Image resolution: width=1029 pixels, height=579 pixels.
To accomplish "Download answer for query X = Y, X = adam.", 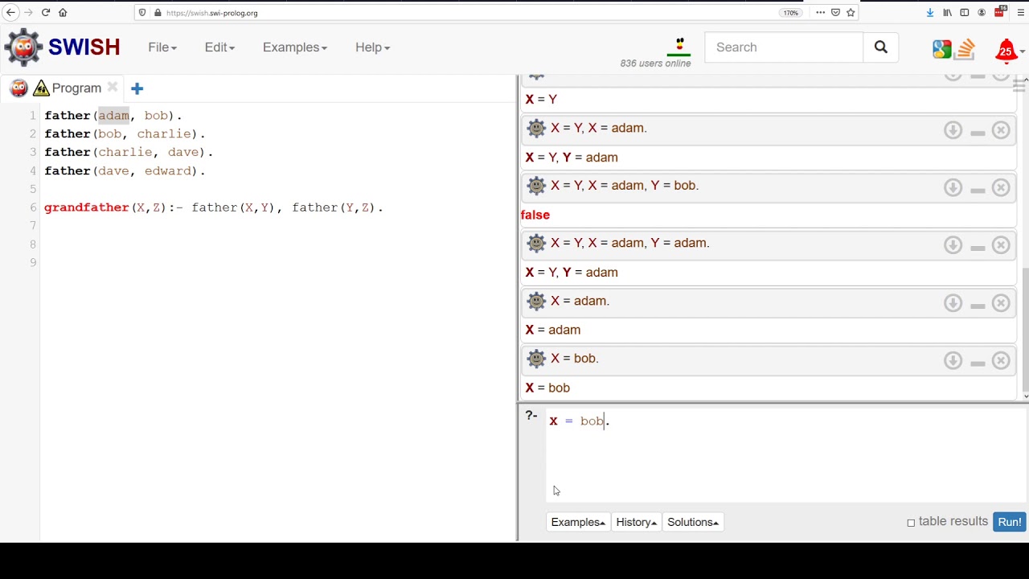I will click(x=953, y=129).
